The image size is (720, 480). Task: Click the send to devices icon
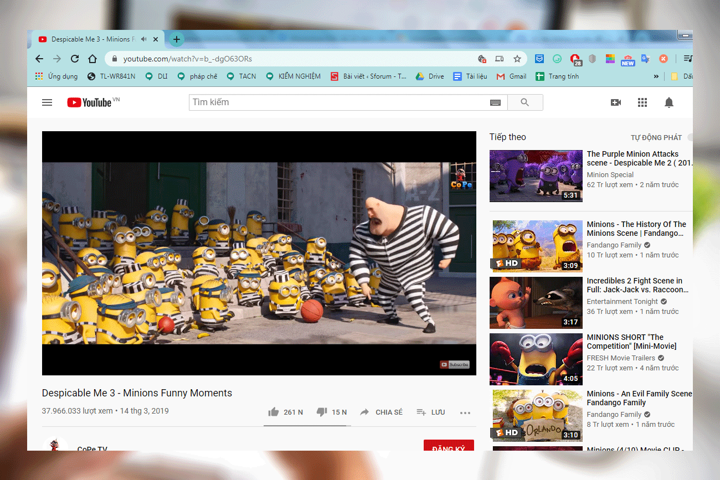[x=500, y=59]
